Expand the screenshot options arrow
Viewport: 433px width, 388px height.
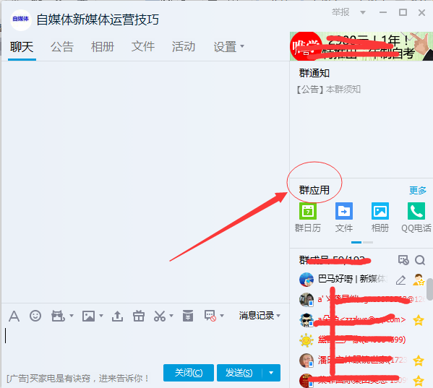171,316
